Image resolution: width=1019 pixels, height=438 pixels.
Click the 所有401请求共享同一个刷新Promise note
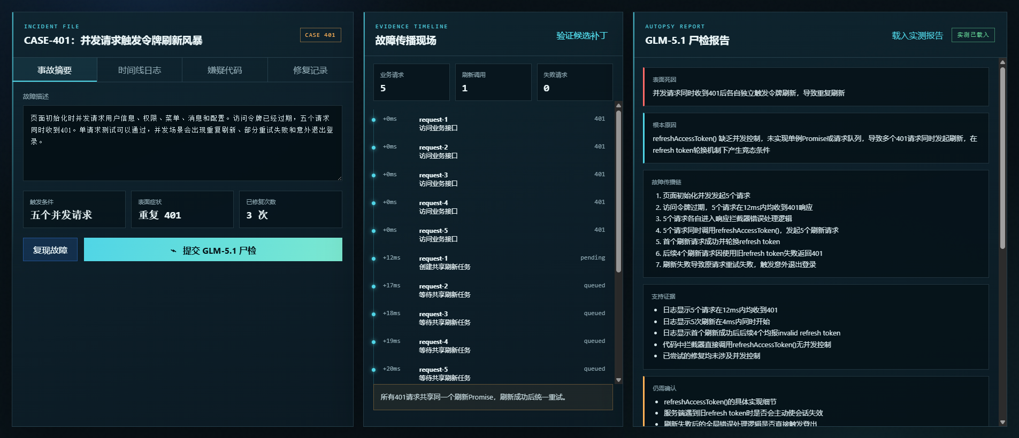pos(493,397)
